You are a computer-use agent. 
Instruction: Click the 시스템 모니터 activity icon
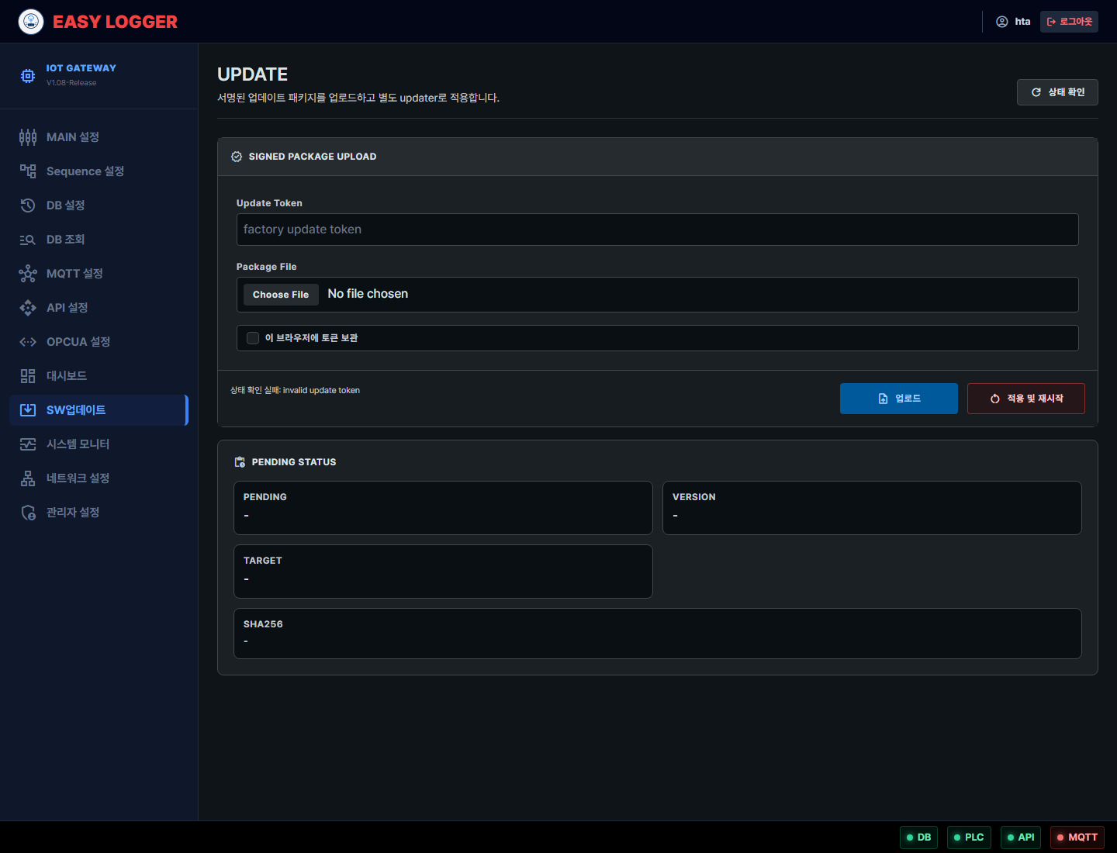point(28,444)
